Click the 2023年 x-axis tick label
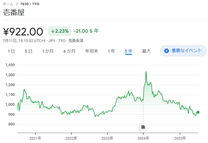Image resolution: width=208 pixels, height=143 pixels. coord(107,138)
